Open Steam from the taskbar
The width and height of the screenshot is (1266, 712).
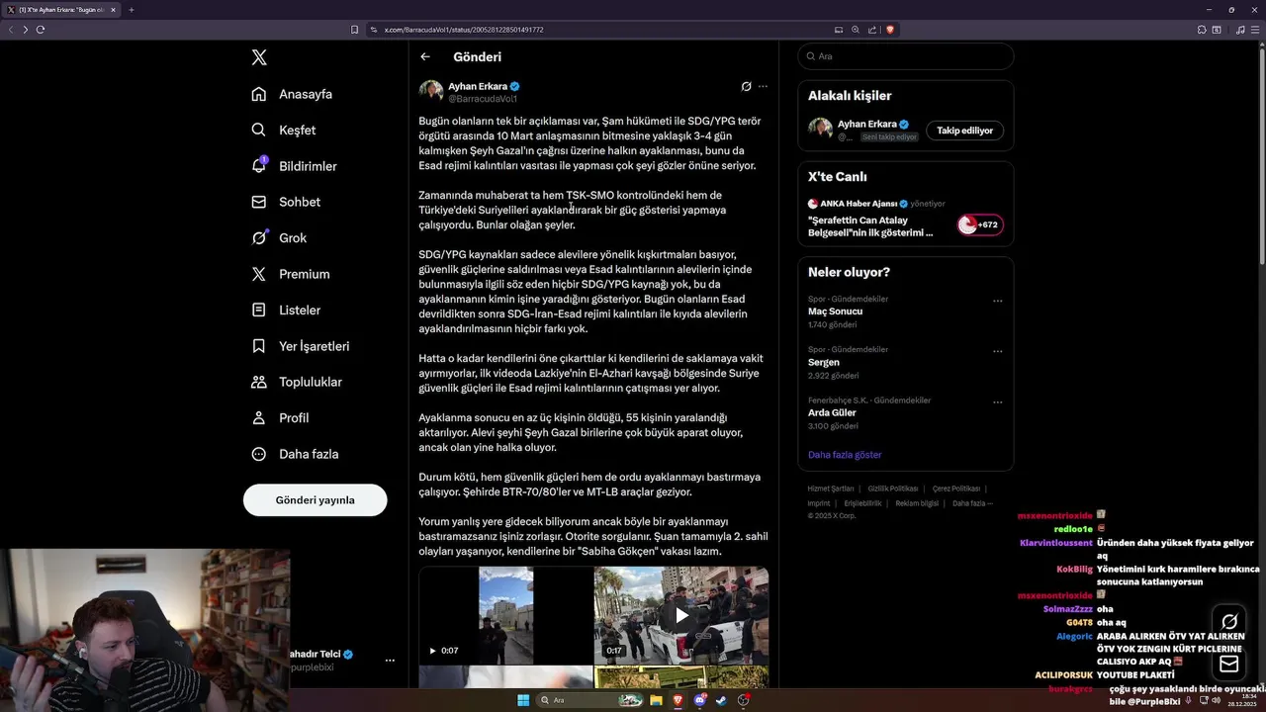click(x=720, y=700)
